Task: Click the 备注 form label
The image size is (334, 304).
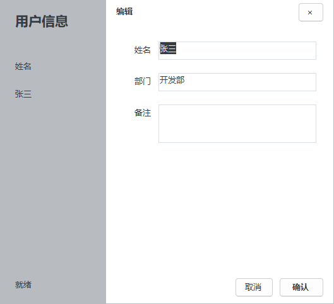Action: (143, 113)
